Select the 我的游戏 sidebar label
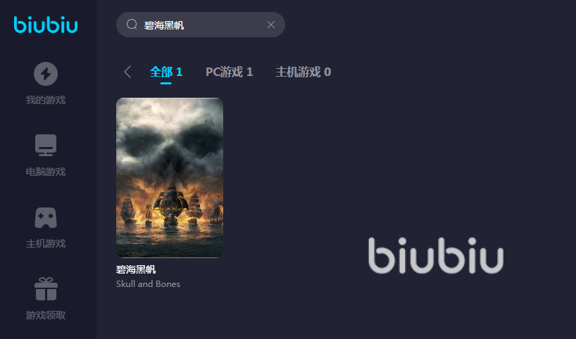 point(46,100)
